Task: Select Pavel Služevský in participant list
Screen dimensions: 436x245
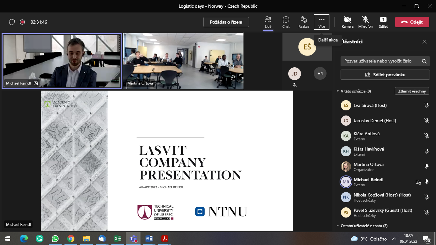Action: click(385, 212)
